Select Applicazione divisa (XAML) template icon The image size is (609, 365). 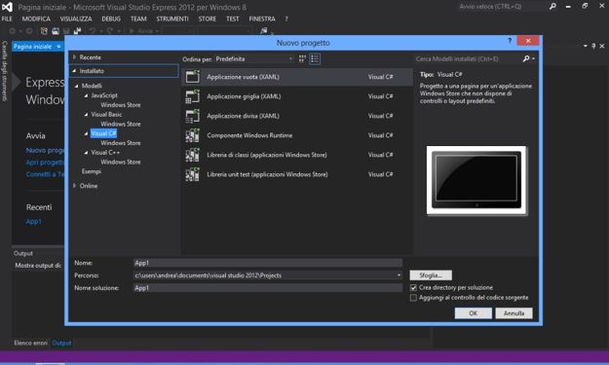click(x=193, y=116)
